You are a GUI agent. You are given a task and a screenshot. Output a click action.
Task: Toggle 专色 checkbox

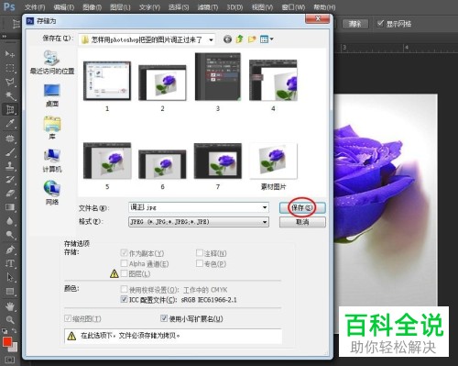coord(199,263)
